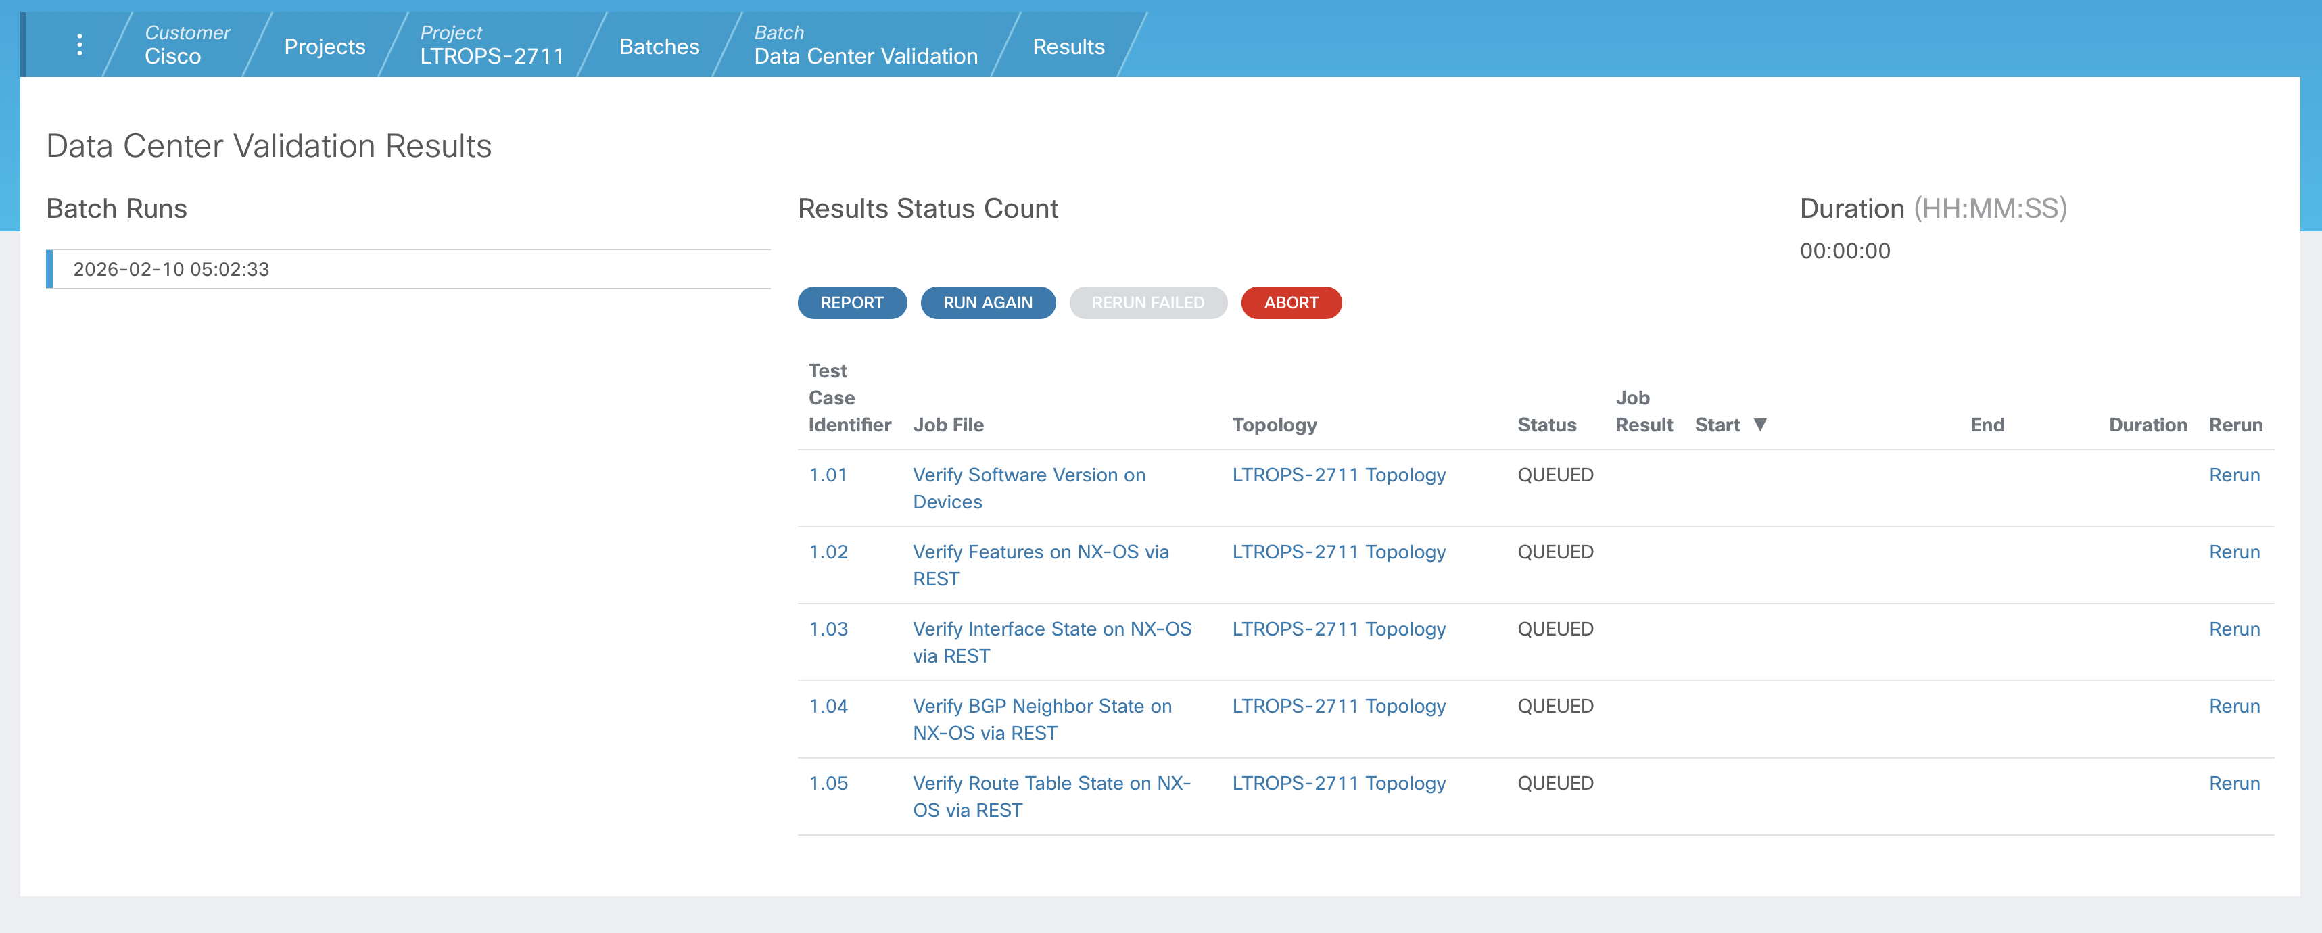Abort the batch with ABORT button
Screen dimensions: 2322x933
1290,303
